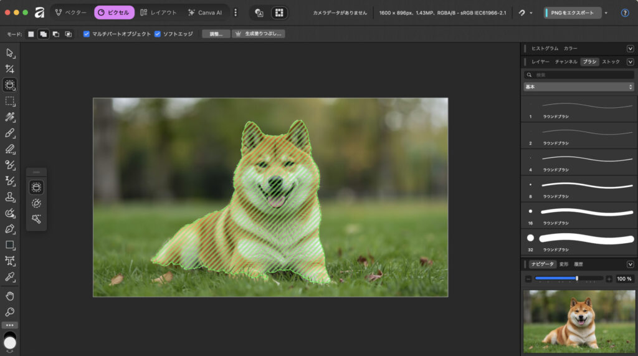Select the Move tool arrow icon
The height and width of the screenshot is (356, 638).
coord(10,52)
